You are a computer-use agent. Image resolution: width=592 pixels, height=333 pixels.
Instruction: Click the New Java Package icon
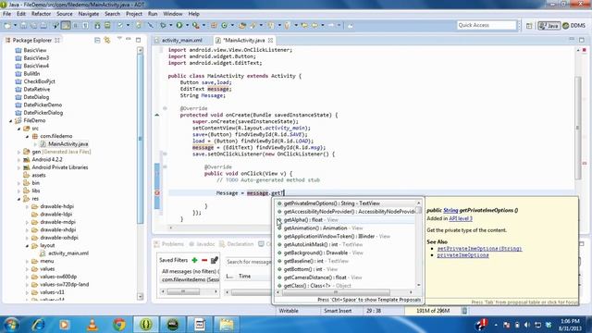(214, 25)
